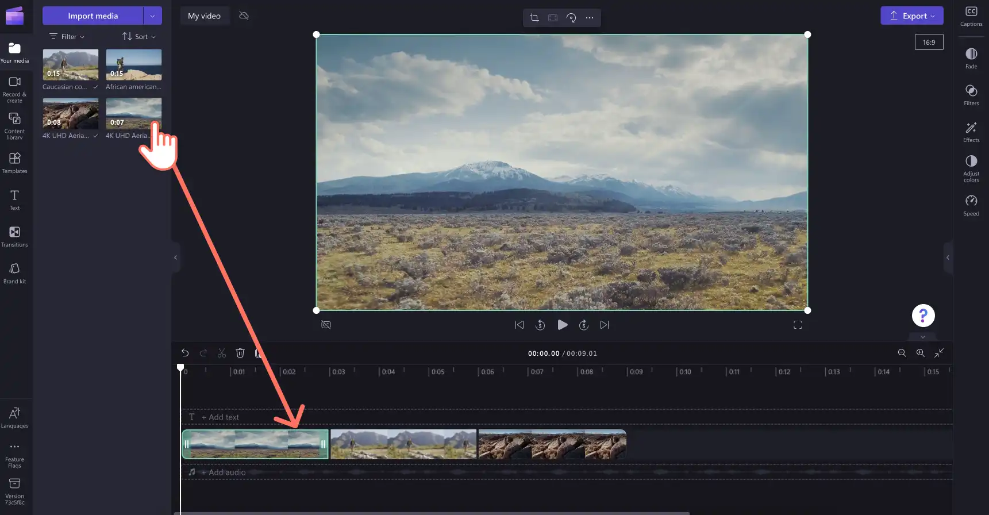The image size is (989, 515).
Task: Toggle captions off icon below preview
Action: tap(326, 325)
